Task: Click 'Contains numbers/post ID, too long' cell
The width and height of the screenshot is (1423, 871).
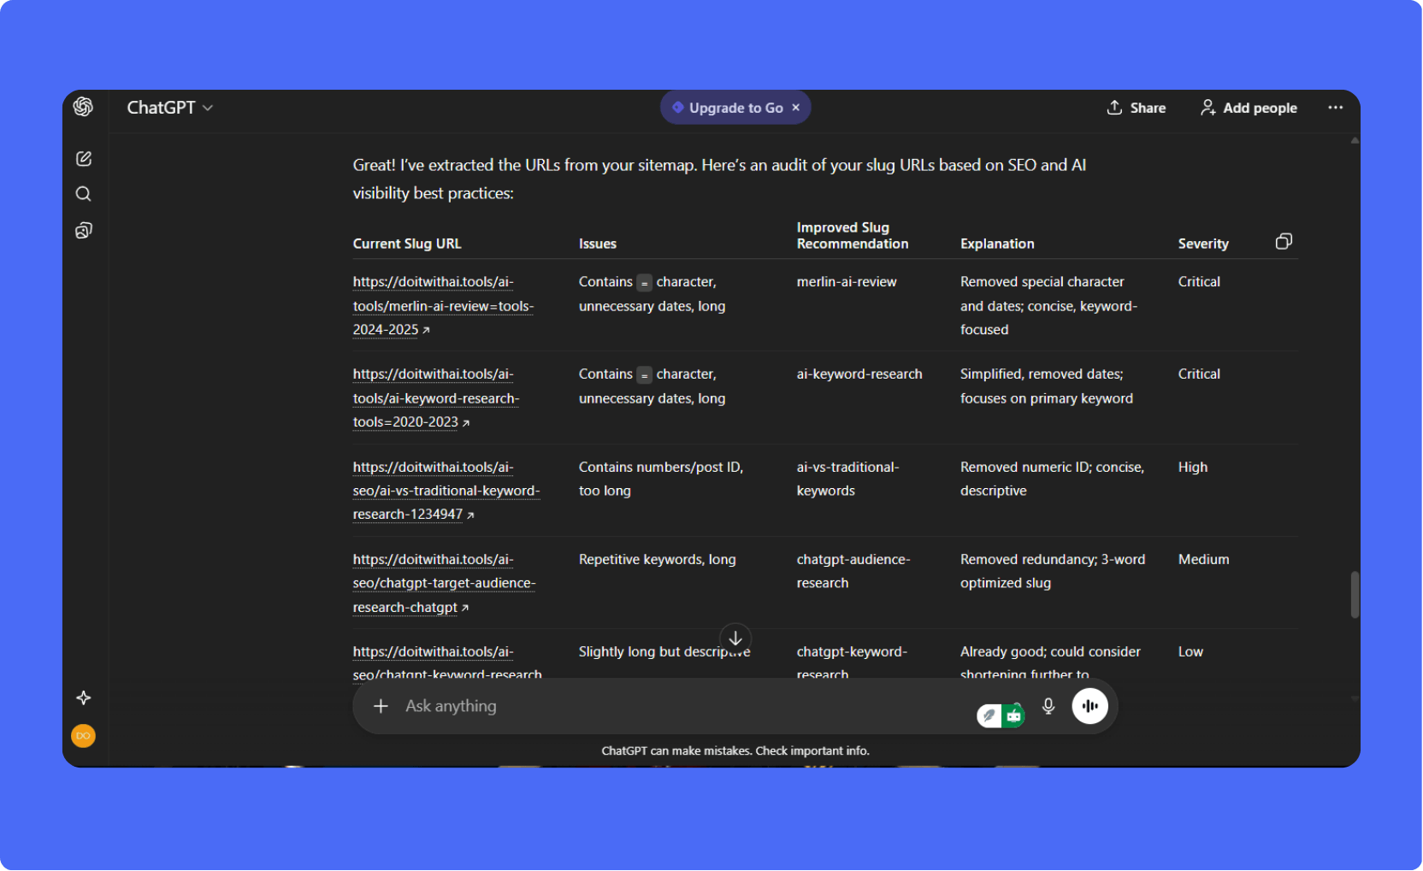Action: [x=661, y=479]
